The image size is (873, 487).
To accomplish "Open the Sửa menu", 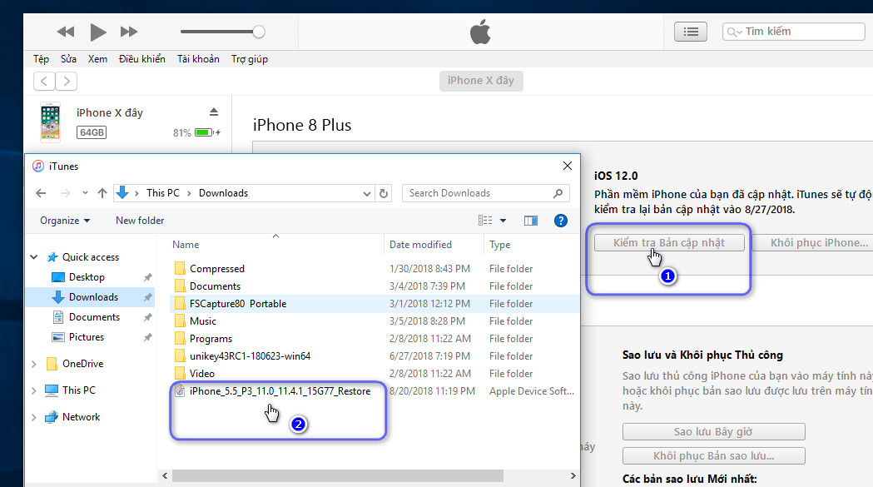I will [x=68, y=59].
